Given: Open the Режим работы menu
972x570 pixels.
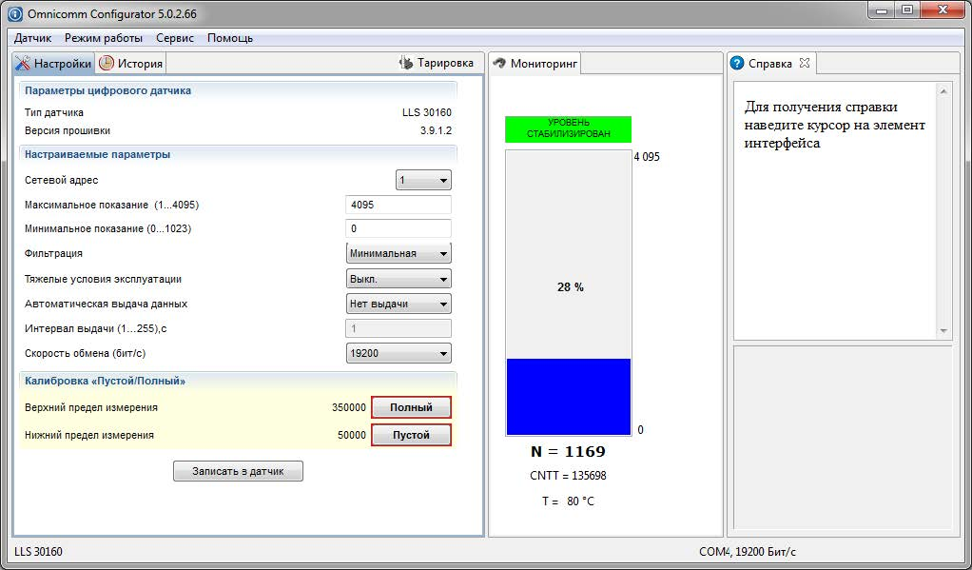Looking at the screenshot, I should [104, 38].
